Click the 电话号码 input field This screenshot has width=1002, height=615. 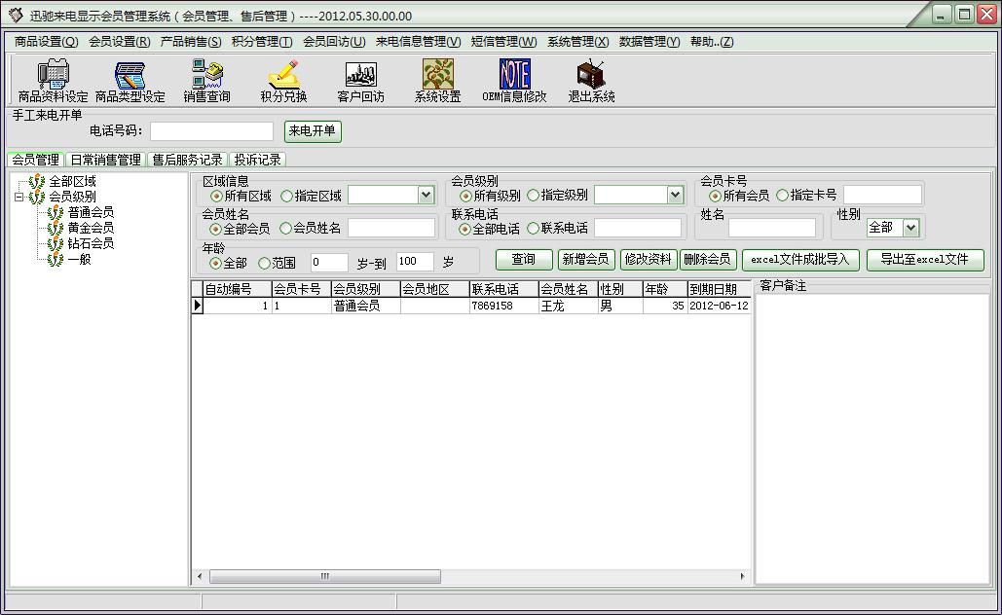click(x=211, y=131)
